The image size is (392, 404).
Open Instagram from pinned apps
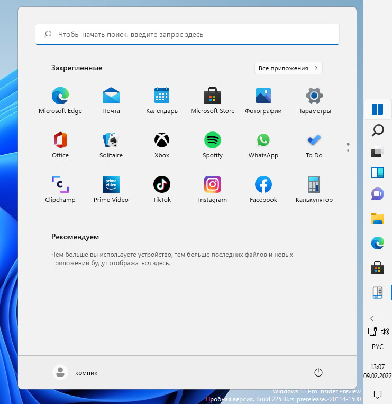pyautogui.click(x=212, y=190)
